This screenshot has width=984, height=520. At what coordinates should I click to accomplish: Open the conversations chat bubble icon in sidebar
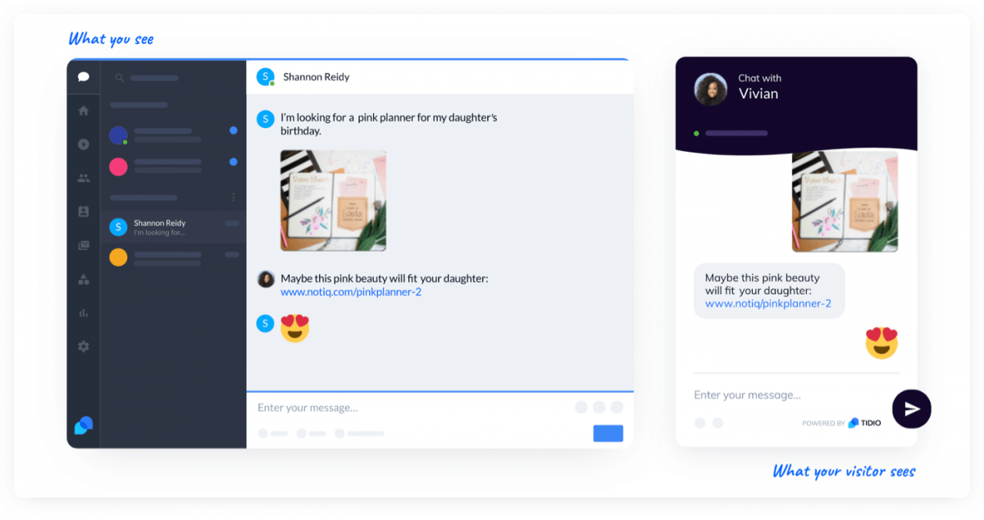pos(84,77)
